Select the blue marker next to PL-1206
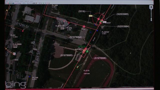Screen dimensions: 160x90 coord(29,76)
